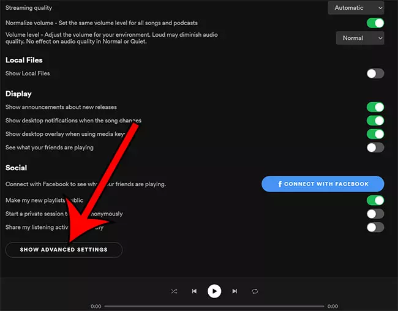
Task: Enable See what your friends are playing
Action: tap(375, 148)
